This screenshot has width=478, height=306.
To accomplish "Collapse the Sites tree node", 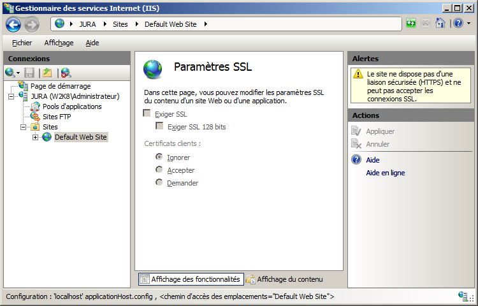I will (x=24, y=127).
